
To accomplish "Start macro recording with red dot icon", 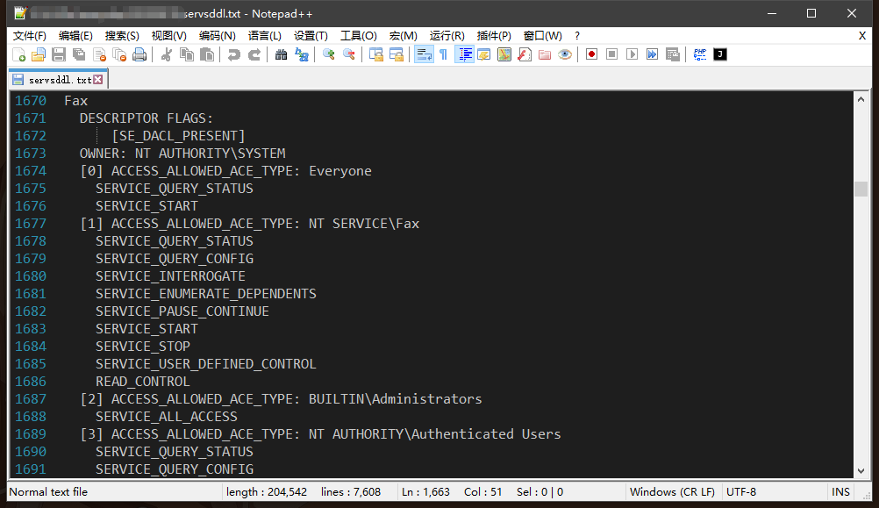I will pyautogui.click(x=591, y=54).
